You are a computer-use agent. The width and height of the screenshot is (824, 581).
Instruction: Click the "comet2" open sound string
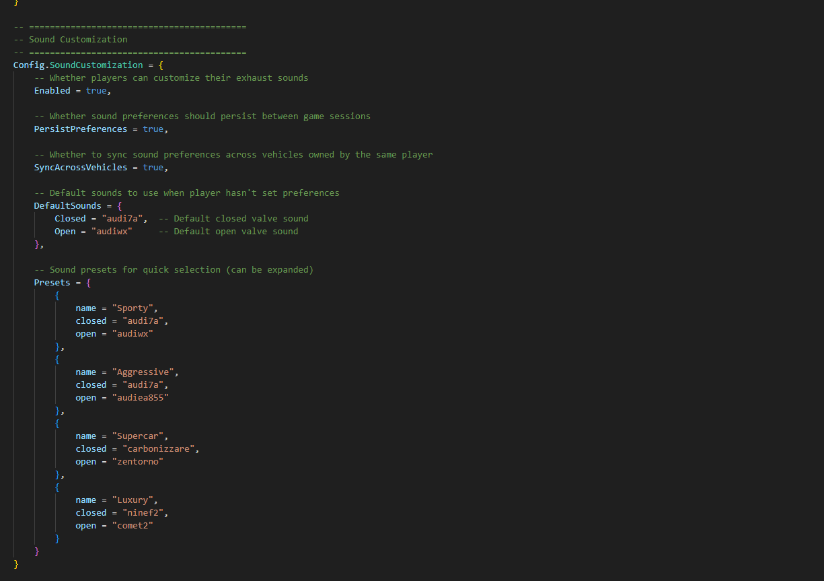click(x=133, y=525)
